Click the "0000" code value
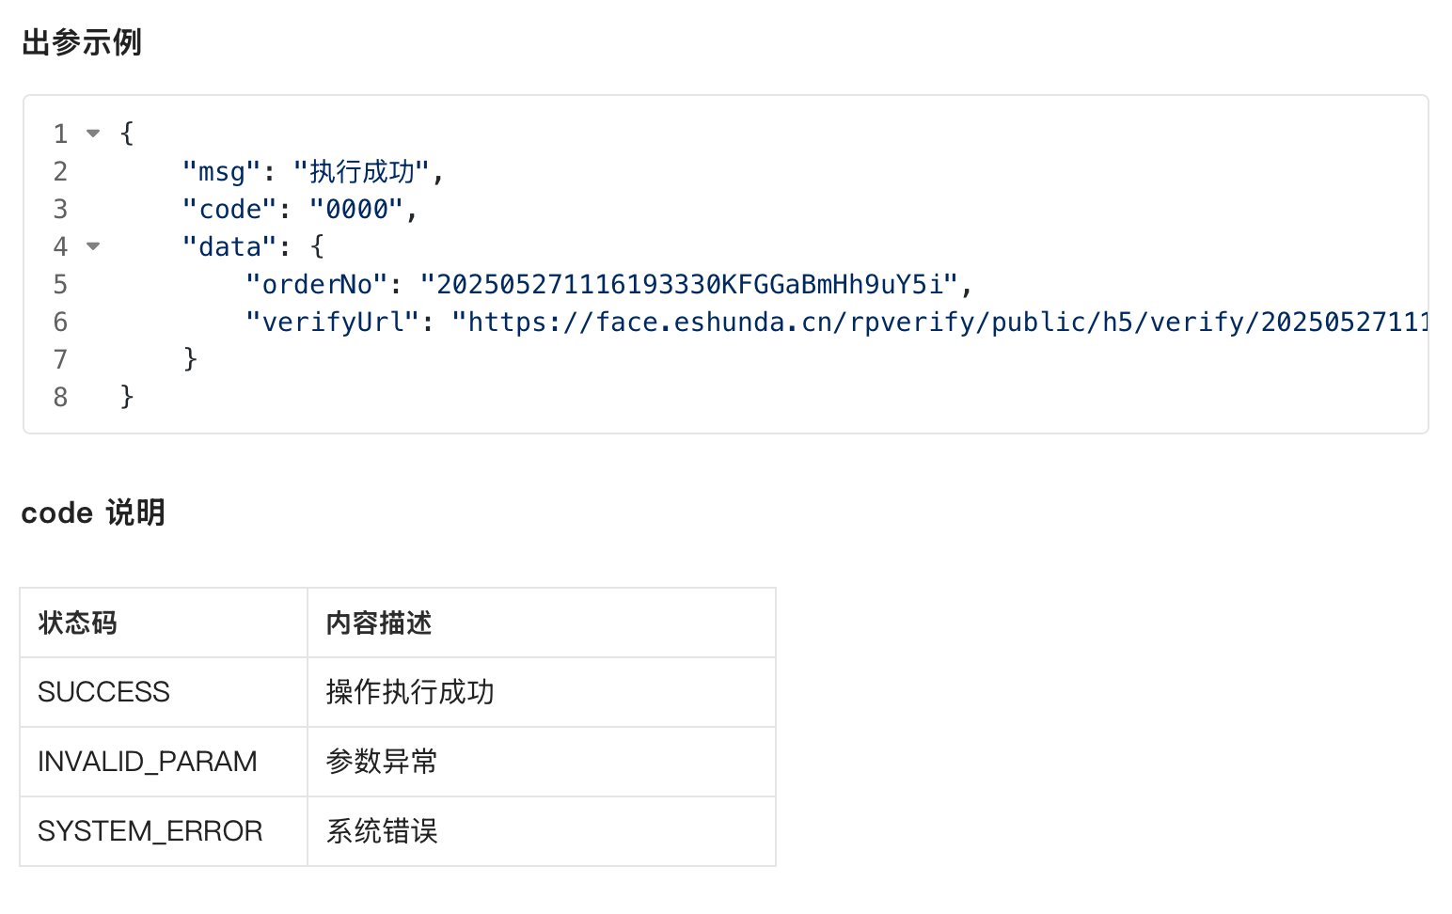Image resolution: width=1452 pixels, height=914 pixels. point(356,210)
